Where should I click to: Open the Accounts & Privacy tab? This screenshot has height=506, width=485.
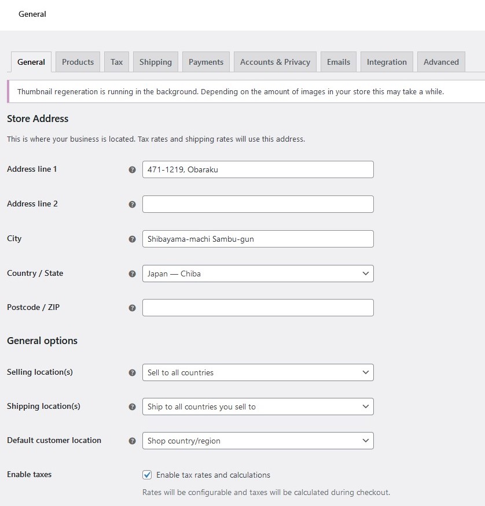[275, 61]
